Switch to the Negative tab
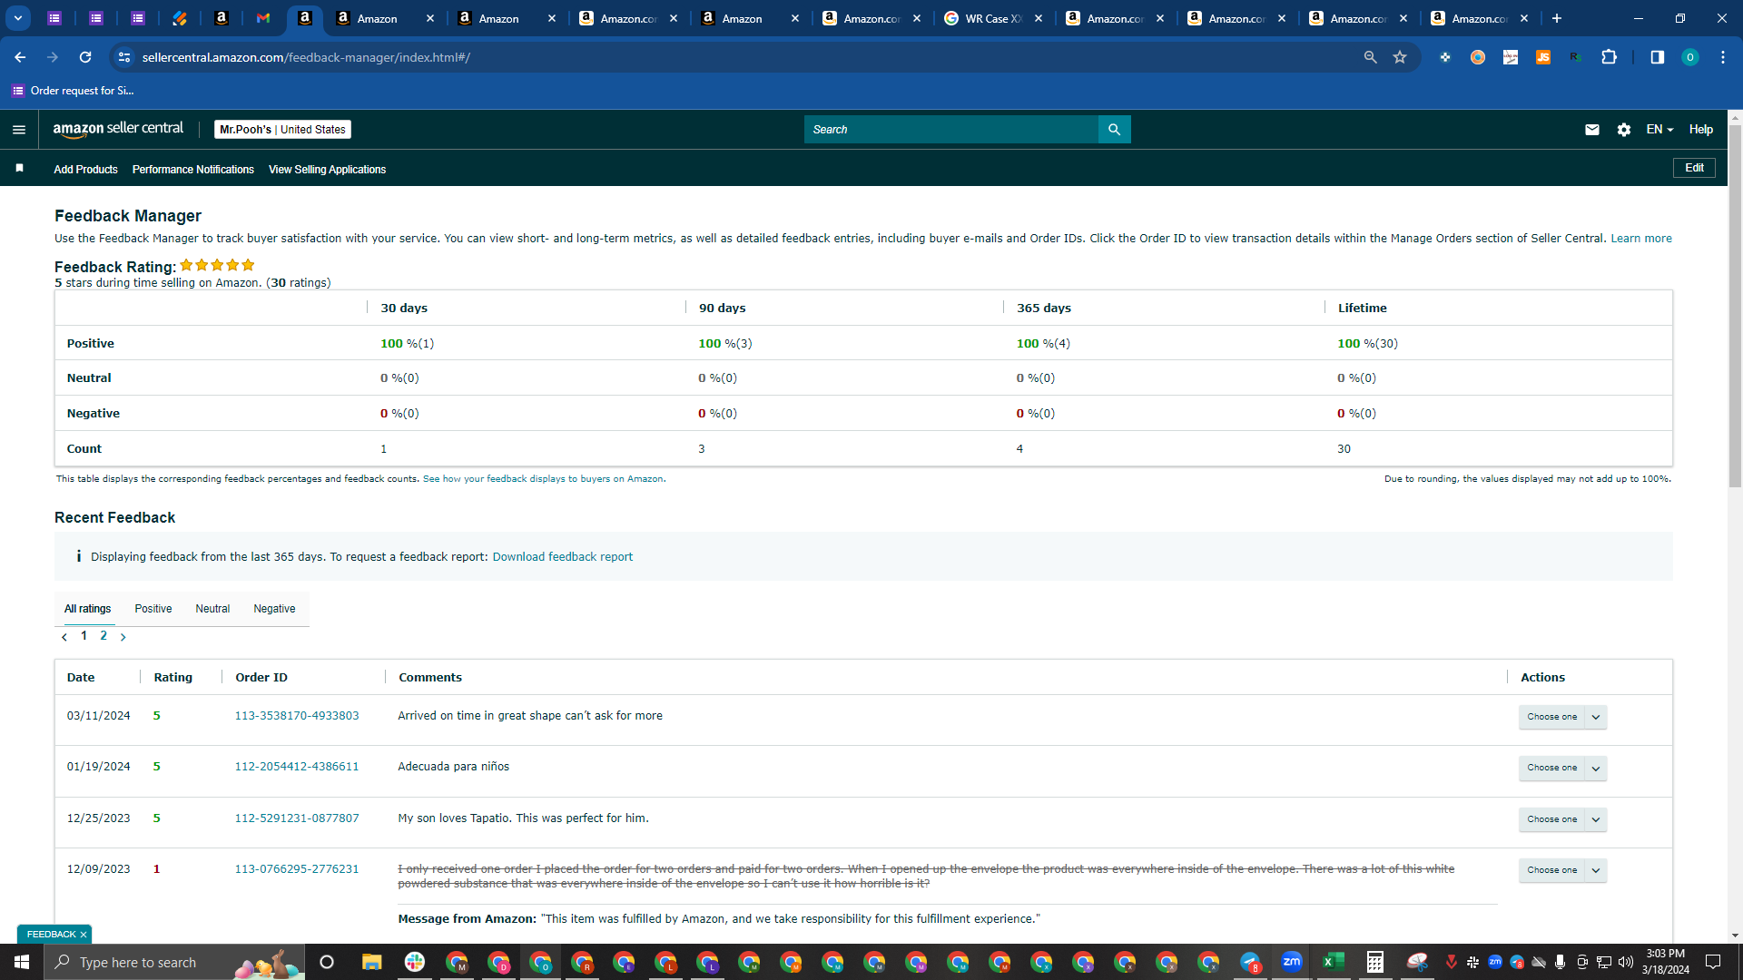This screenshot has width=1743, height=980. click(x=274, y=609)
